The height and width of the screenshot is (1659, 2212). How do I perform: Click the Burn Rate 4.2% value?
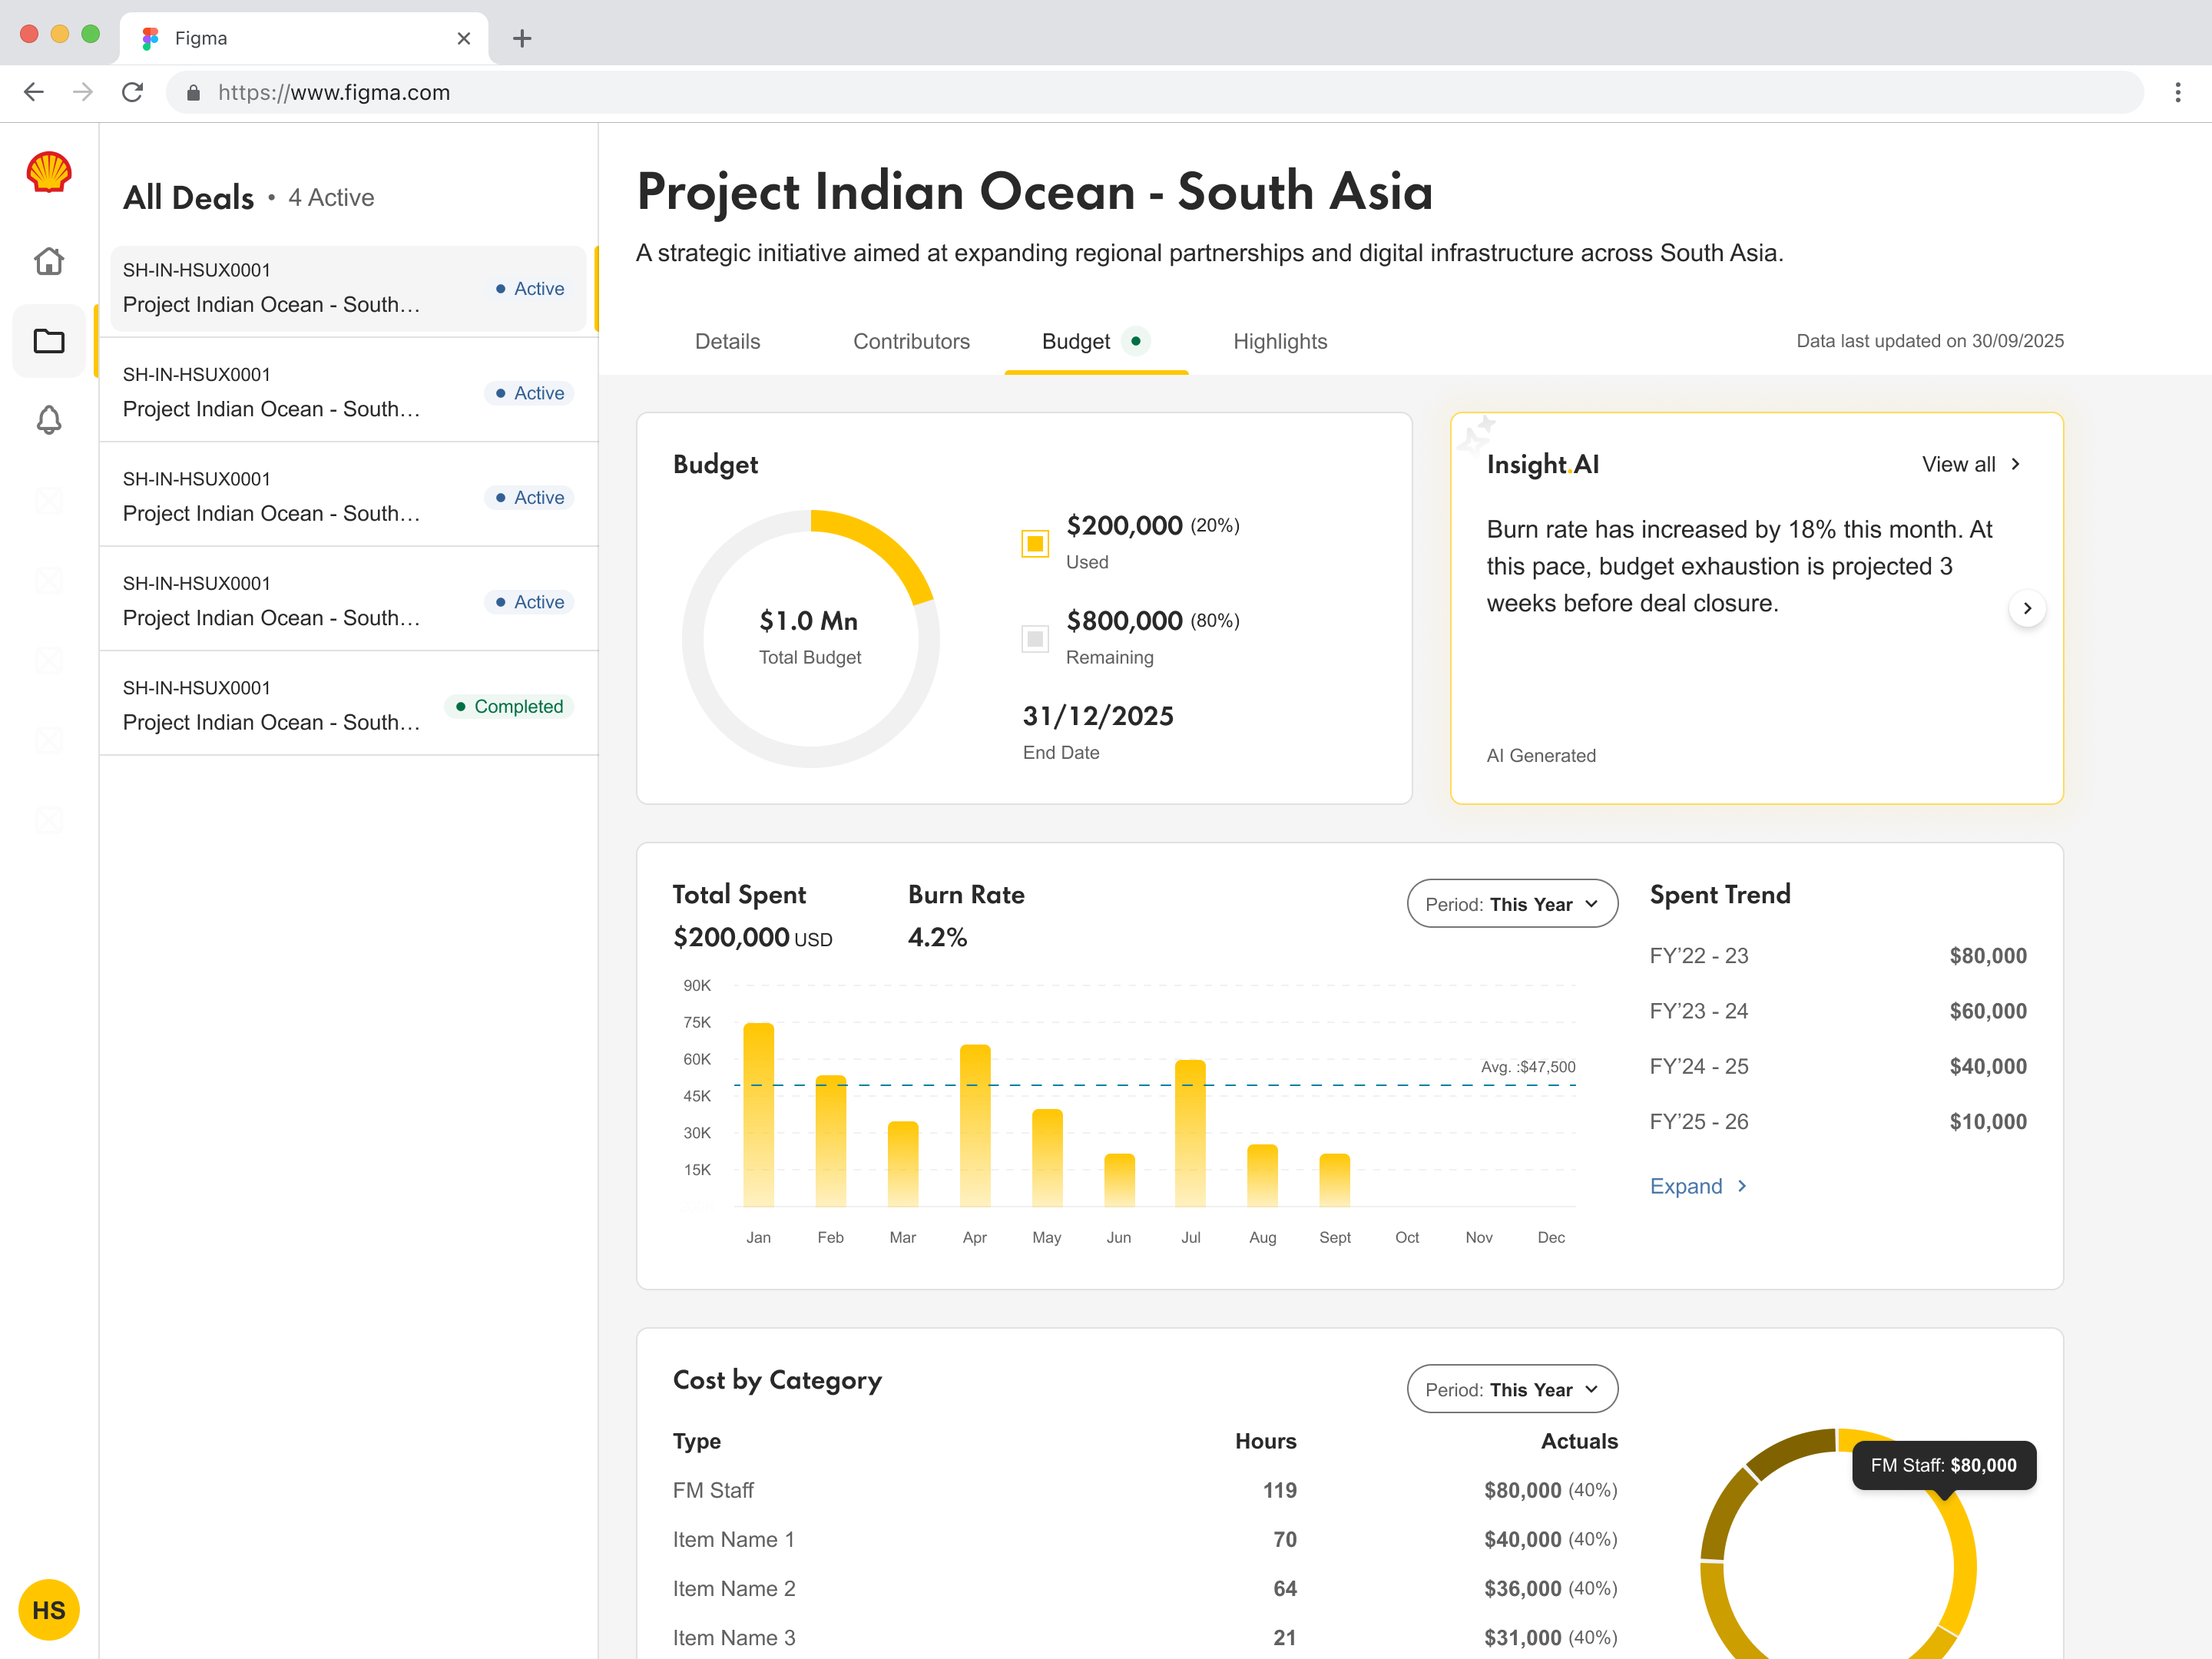click(x=937, y=937)
